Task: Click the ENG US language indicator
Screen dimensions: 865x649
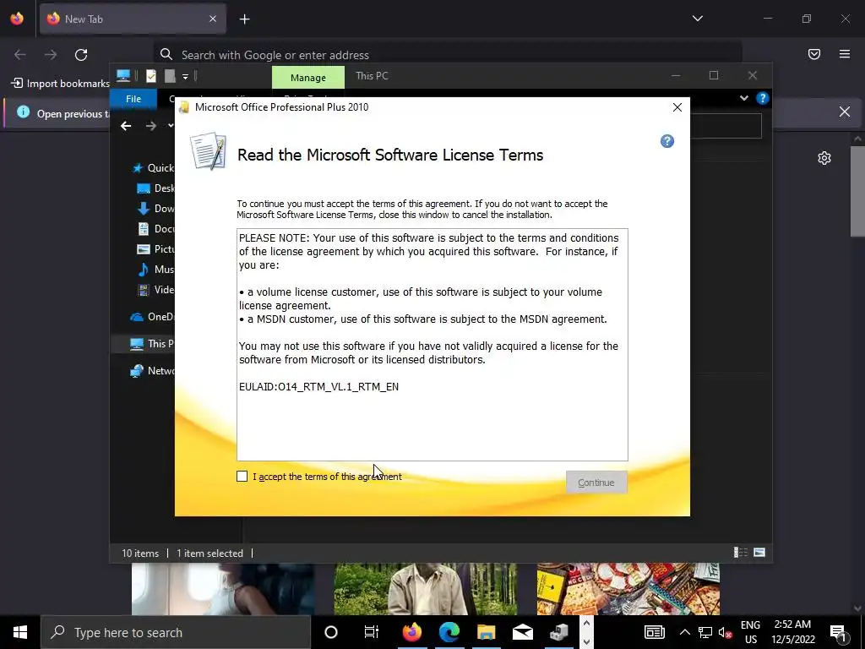Action: (x=750, y=632)
